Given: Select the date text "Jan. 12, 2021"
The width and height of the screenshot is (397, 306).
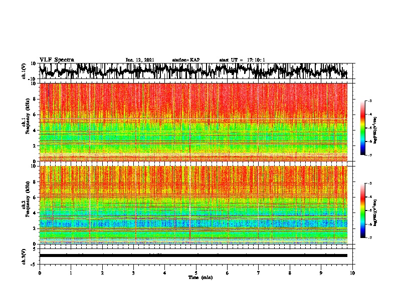Looking at the screenshot, I should tap(140, 60).
